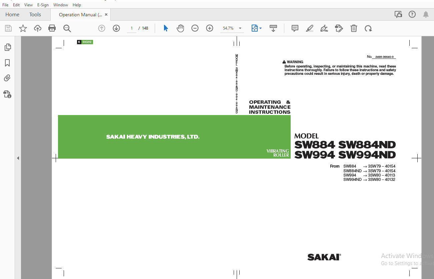This screenshot has height=279, width=434.
Task: Open the View menu
Action: click(29, 5)
